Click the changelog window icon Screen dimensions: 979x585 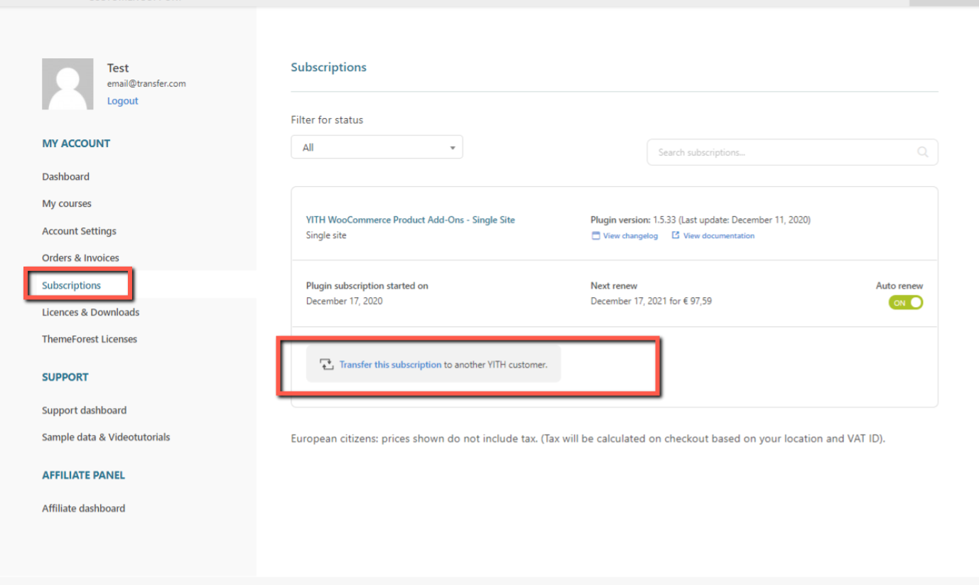click(x=595, y=236)
